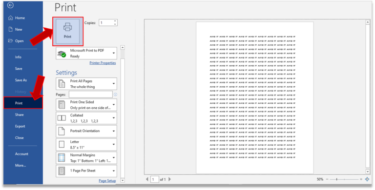Click the Print All Pages document icon
Image resolution: width=375 pixels, height=190 pixels.
[x=62, y=84]
